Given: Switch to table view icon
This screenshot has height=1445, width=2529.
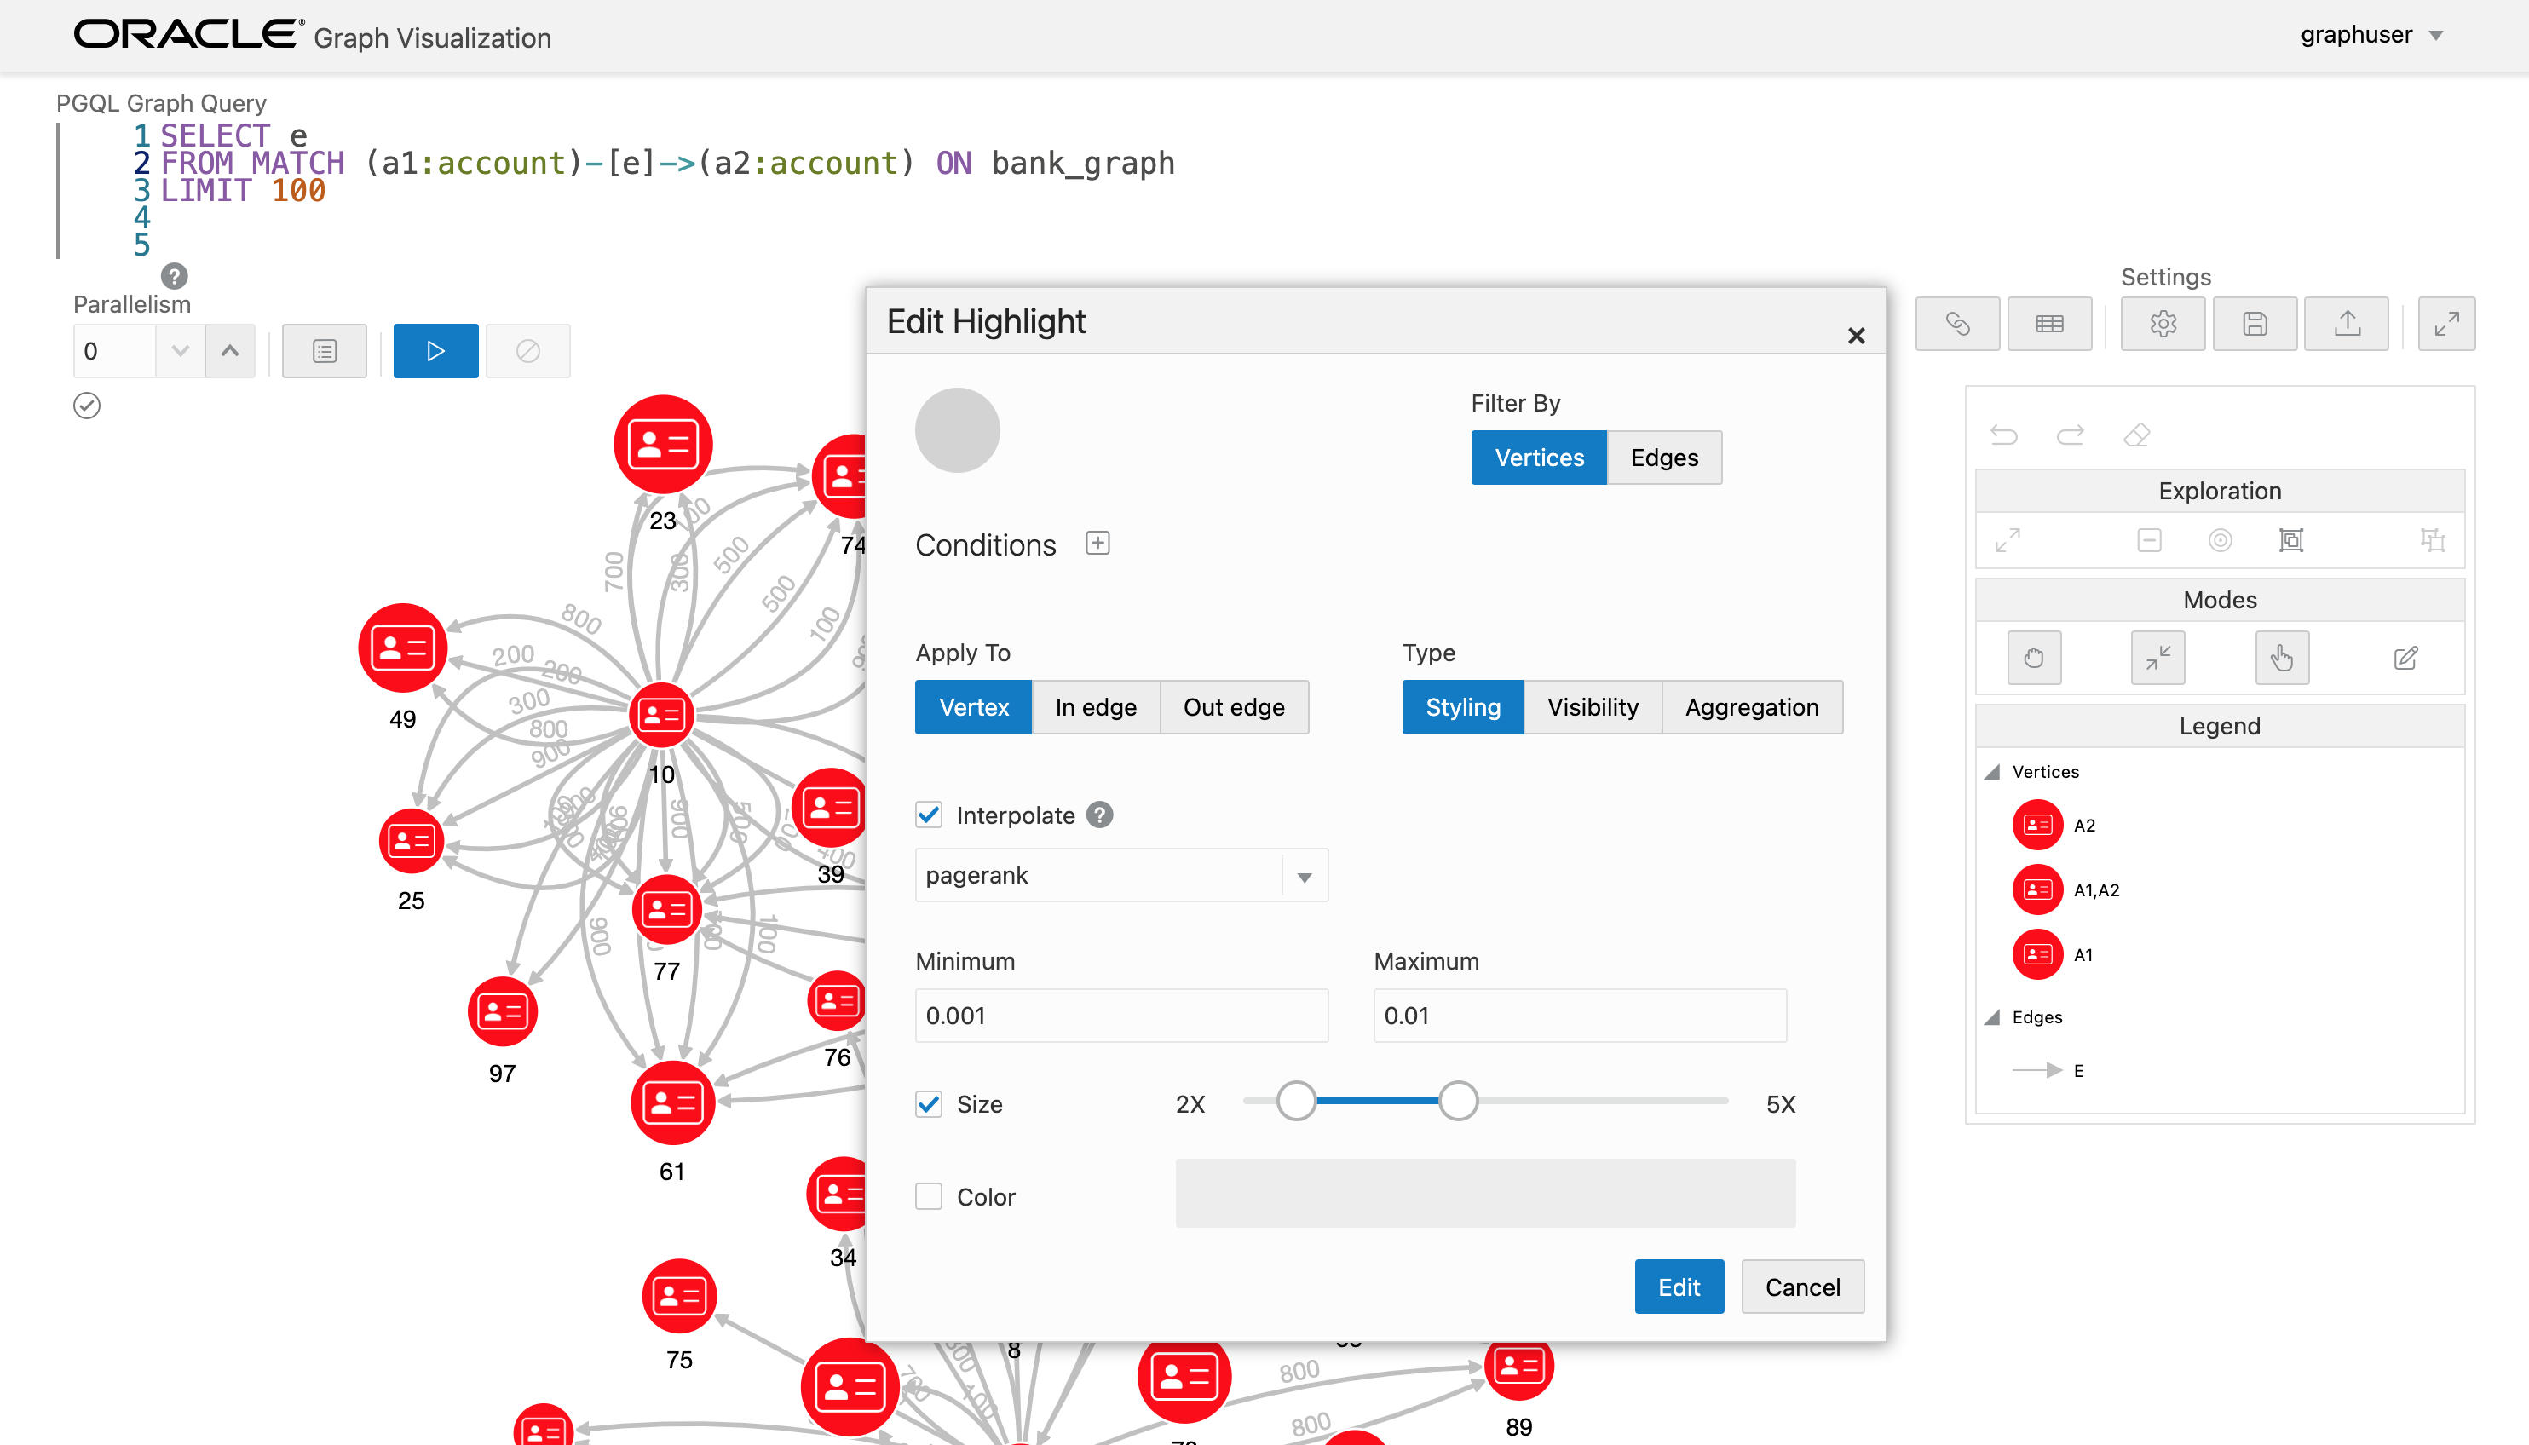Looking at the screenshot, I should pyautogui.click(x=2048, y=324).
